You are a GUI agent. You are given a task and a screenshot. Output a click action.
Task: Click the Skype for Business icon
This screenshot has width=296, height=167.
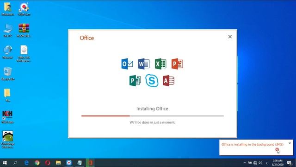152,81
